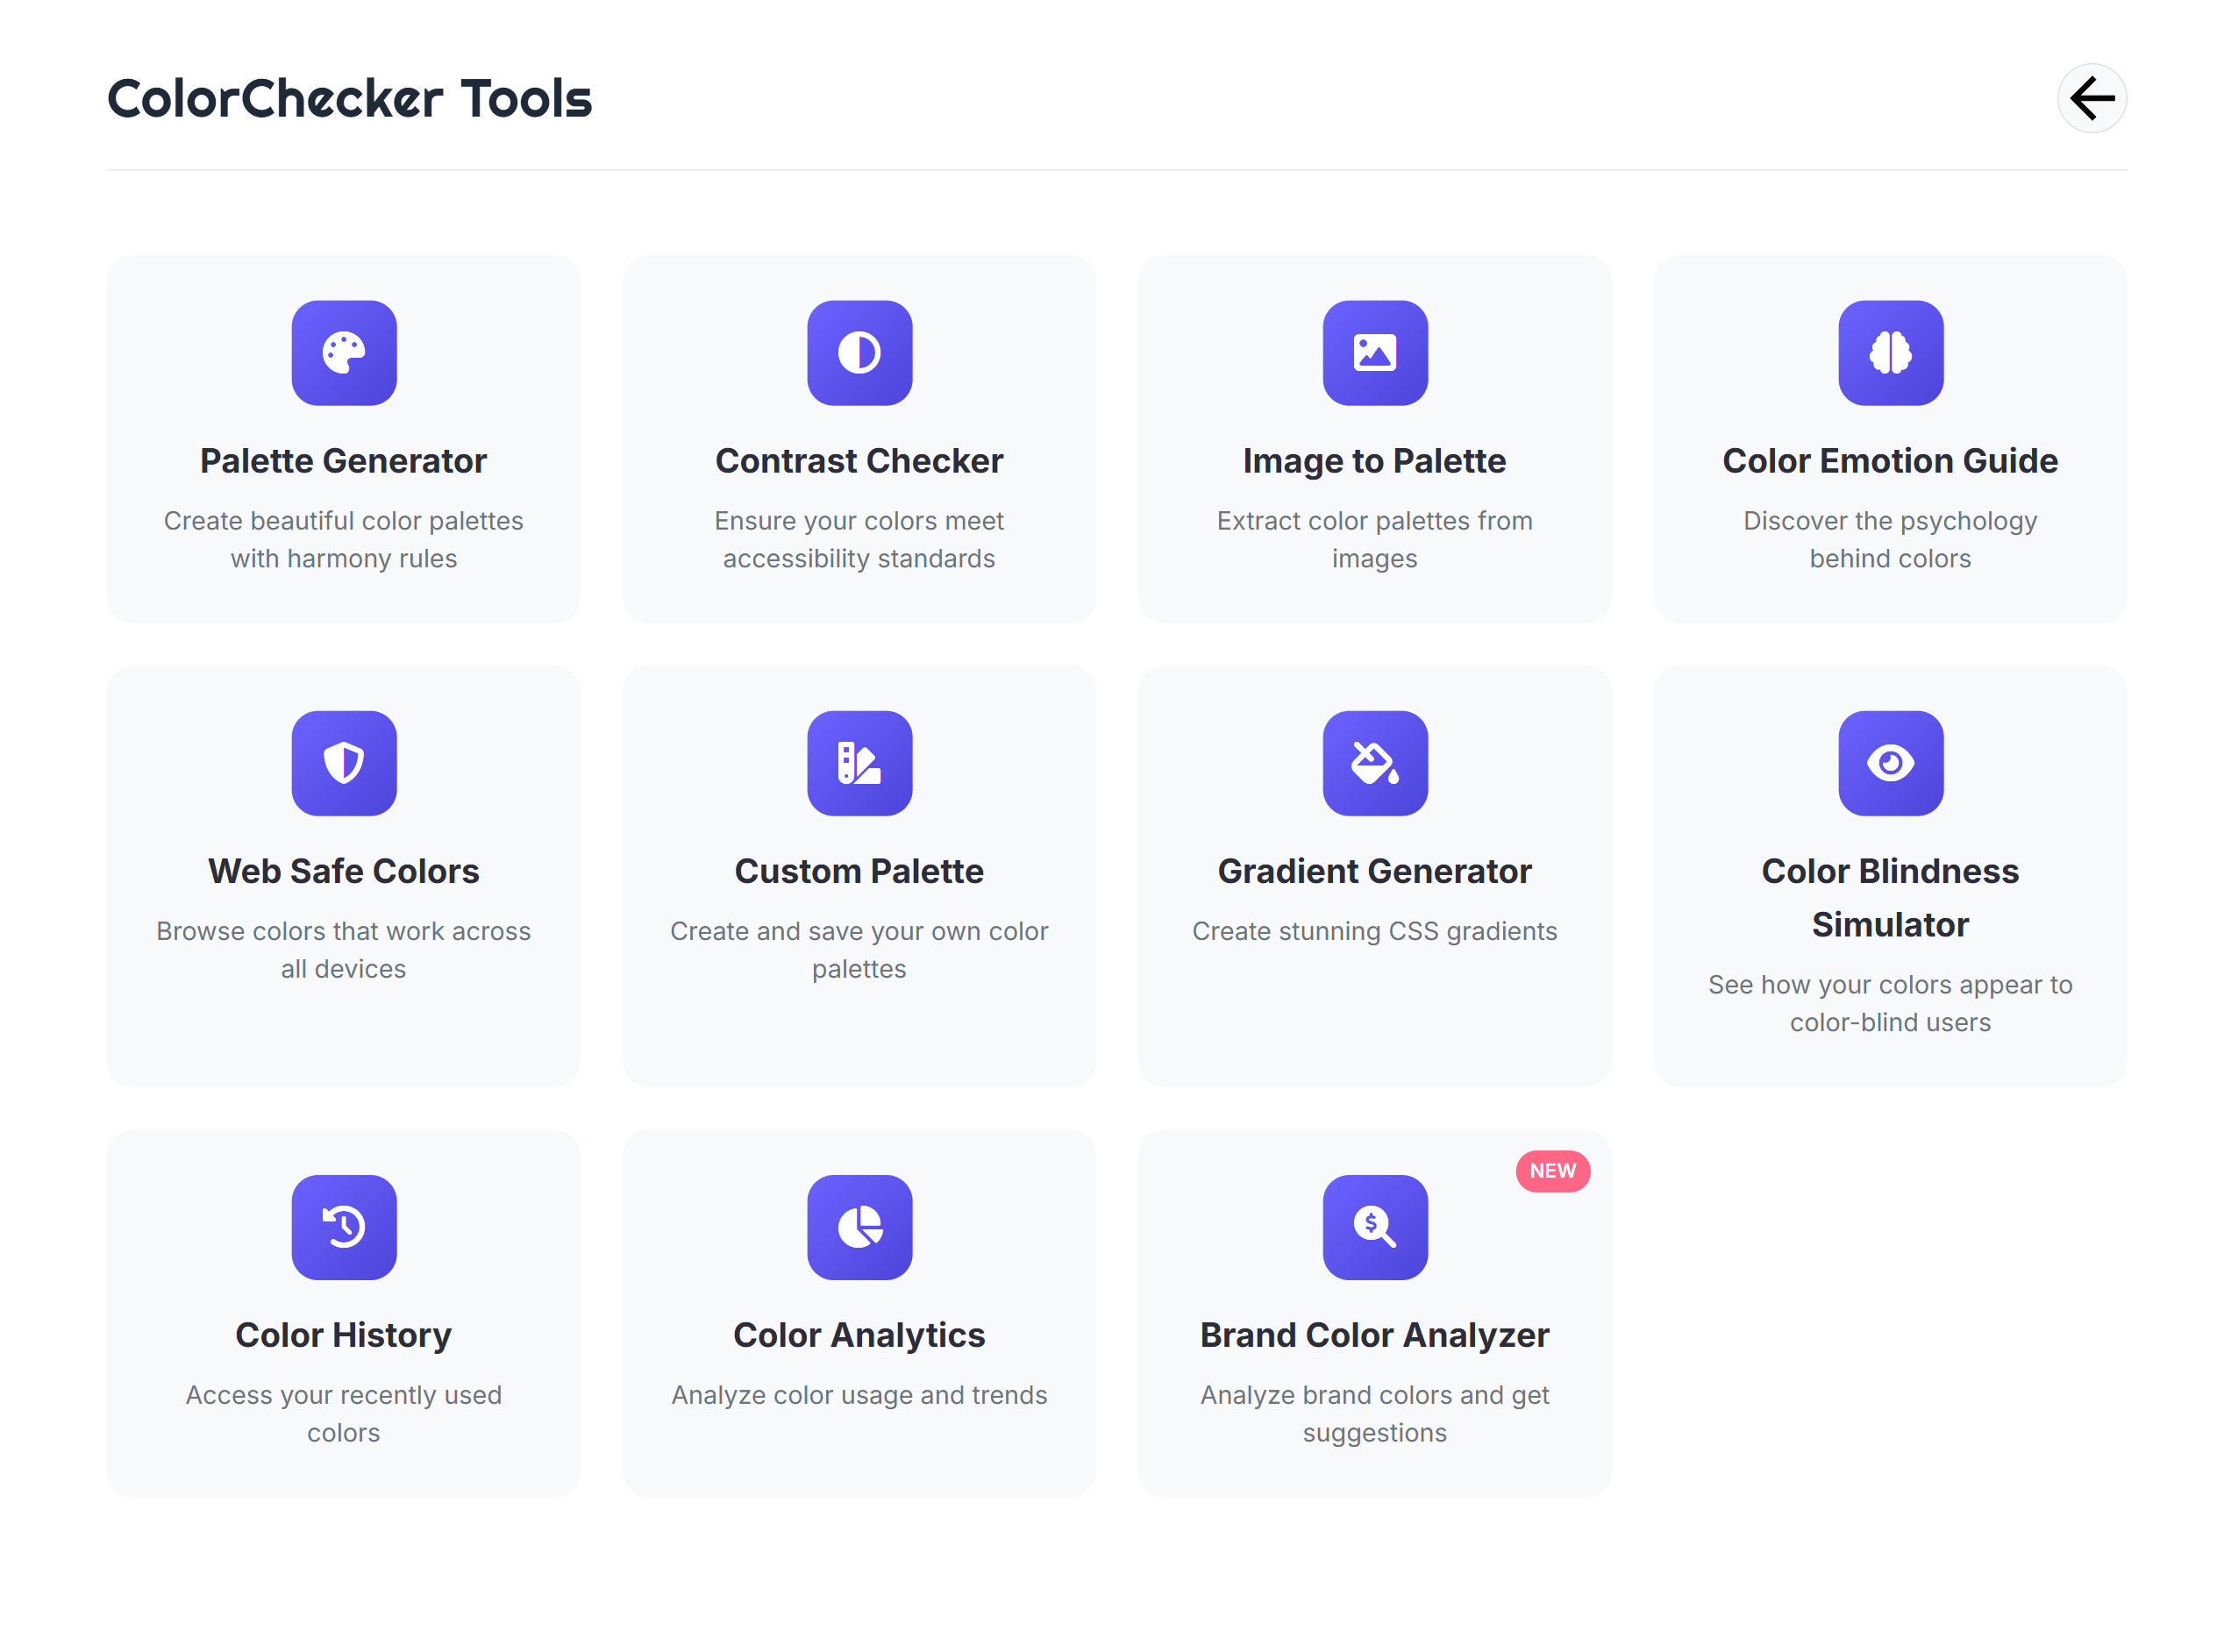The width and height of the screenshot is (2231, 1652).
Task: Open Color Blindness Simulator via its title
Action: pos(1890,897)
